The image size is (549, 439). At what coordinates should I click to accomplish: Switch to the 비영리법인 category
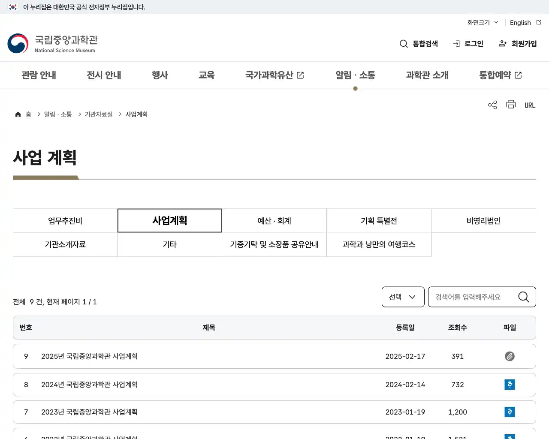483,220
